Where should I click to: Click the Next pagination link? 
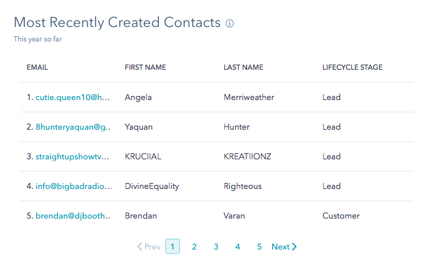click(284, 246)
